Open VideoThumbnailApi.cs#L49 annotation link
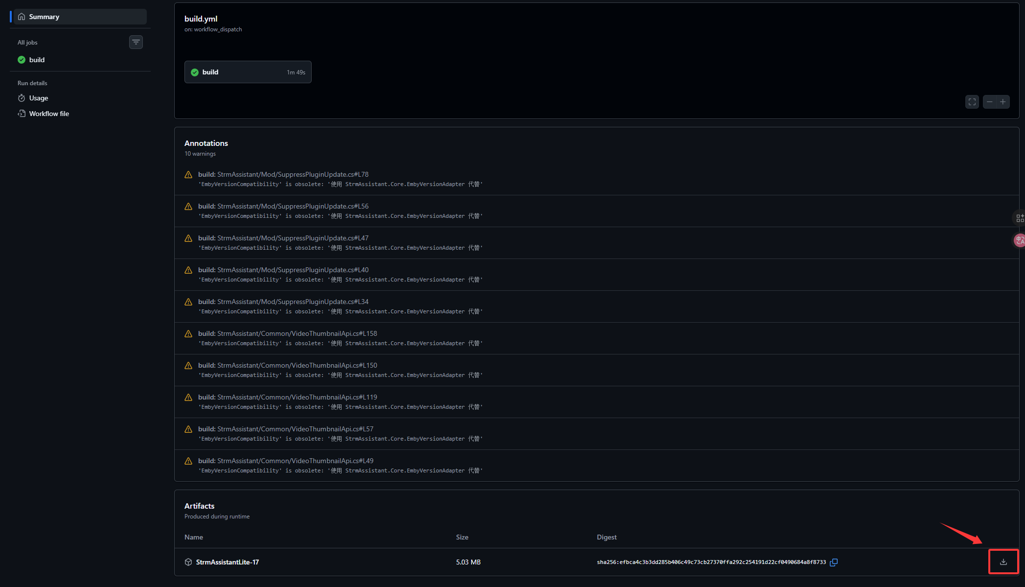The width and height of the screenshot is (1025, 587). (x=295, y=461)
